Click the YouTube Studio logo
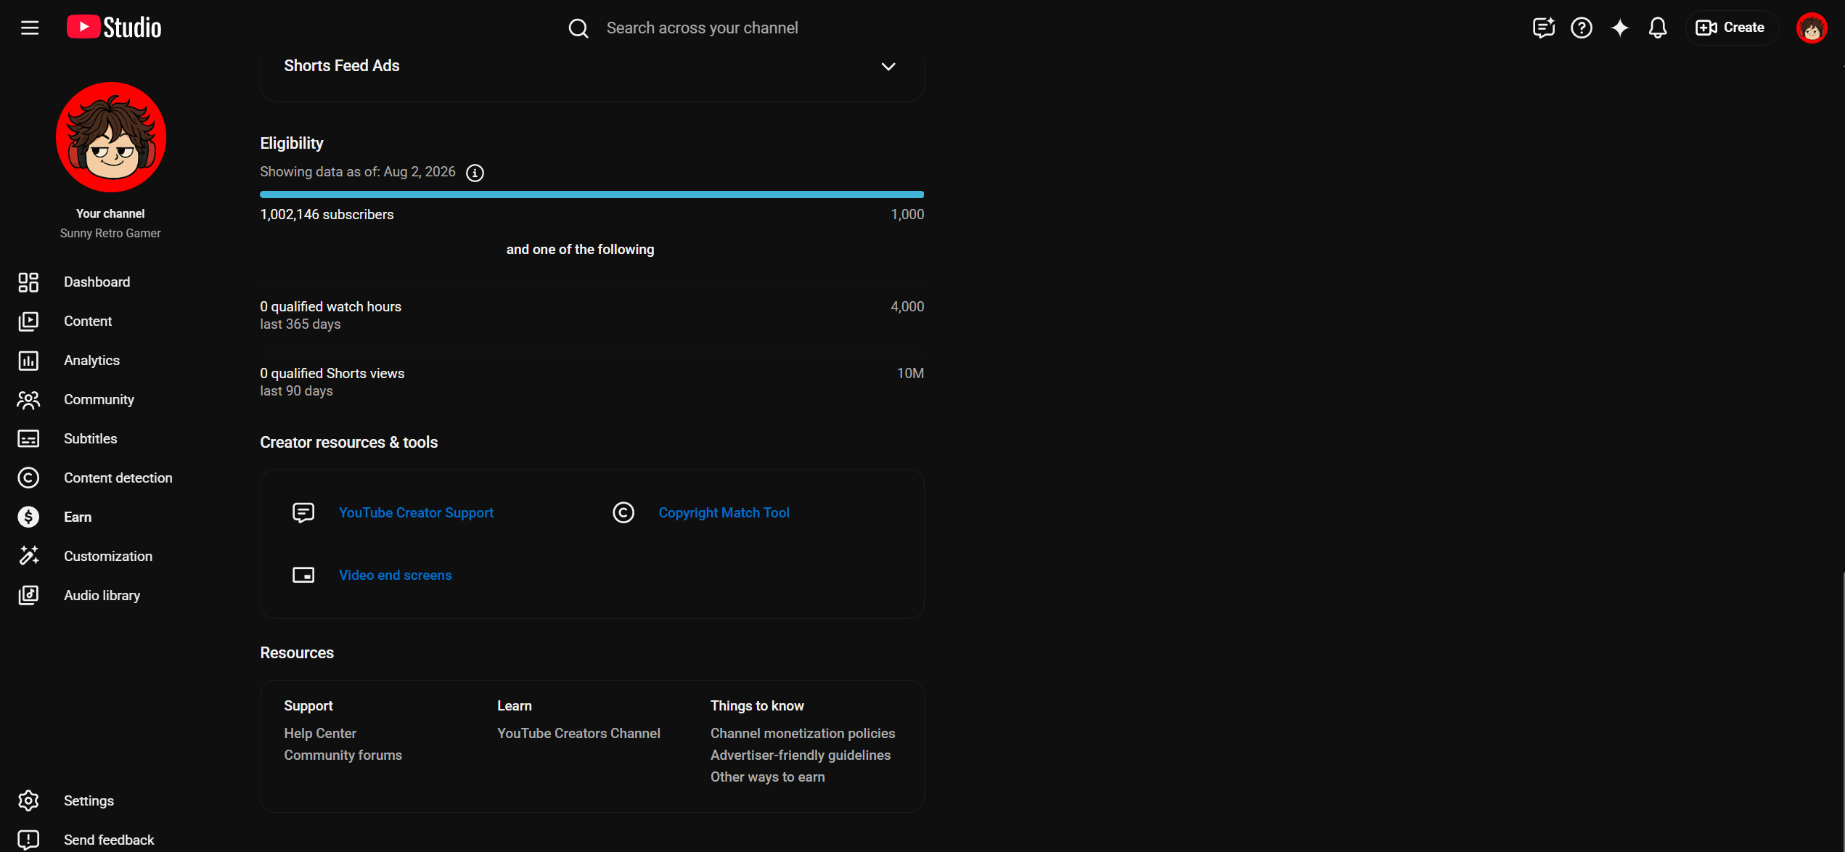 tap(114, 28)
